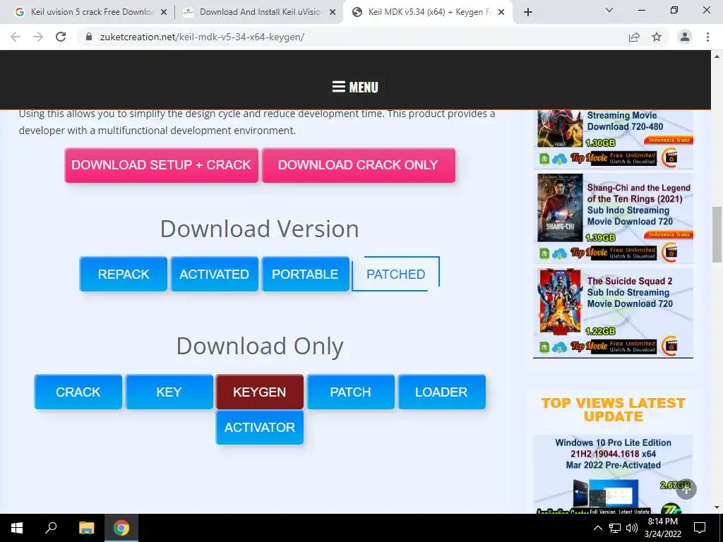Show hidden system tray icons
Image resolution: width=723 pixels, height=542 pixels.
[597, 528]
